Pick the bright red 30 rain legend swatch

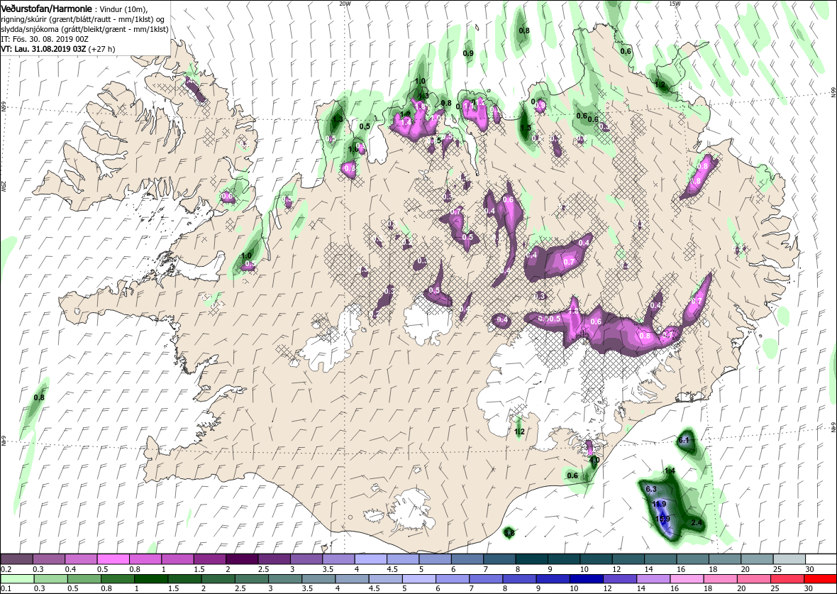[x=821, y=580]
